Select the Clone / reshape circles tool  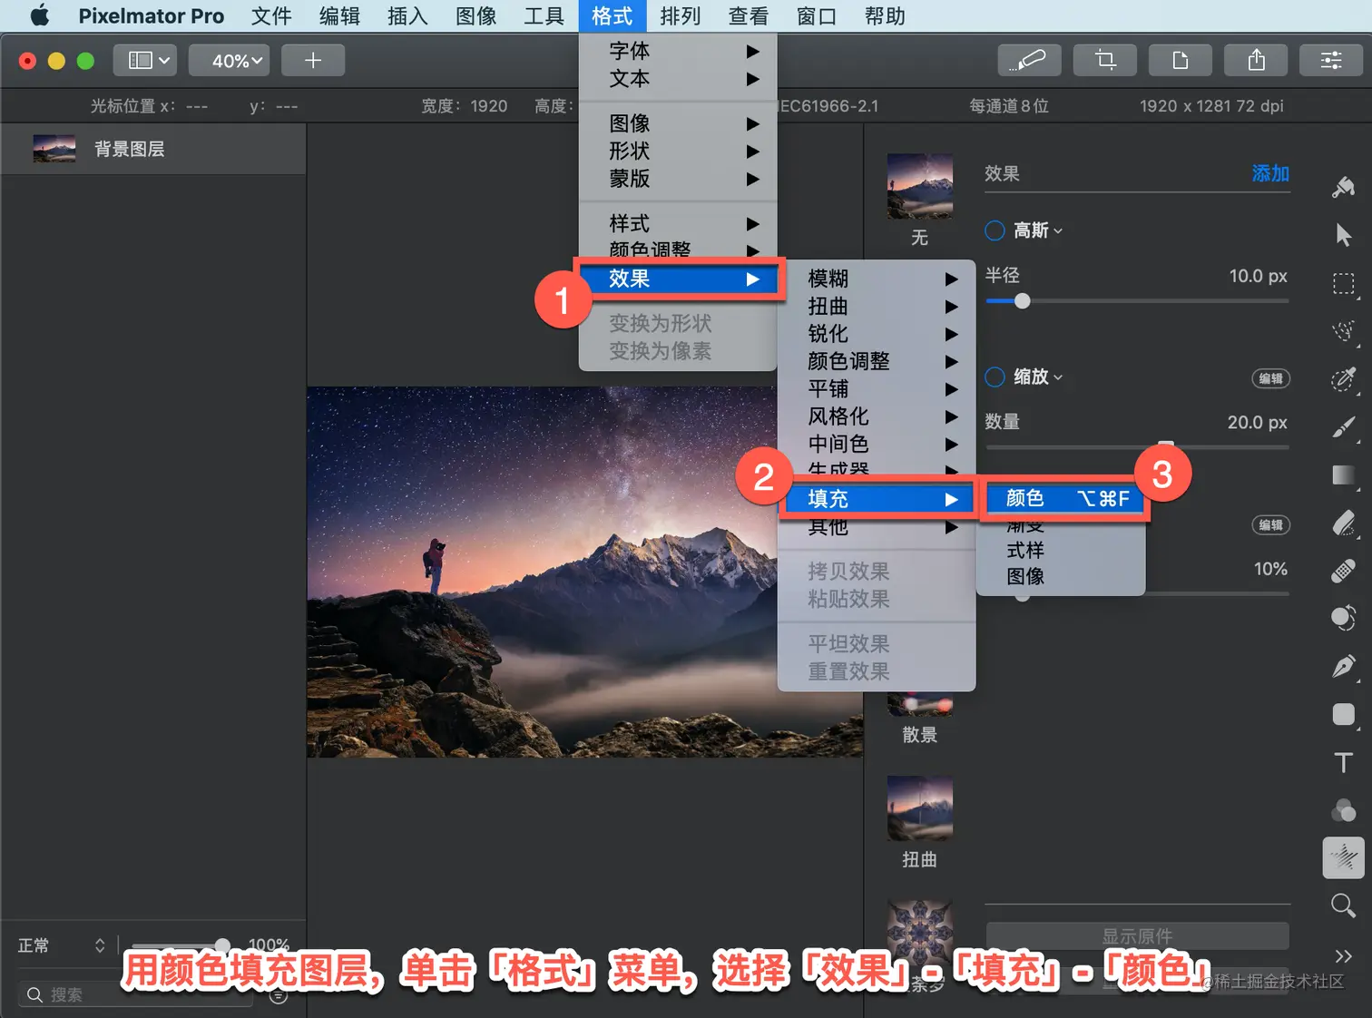click(1343, 618)
